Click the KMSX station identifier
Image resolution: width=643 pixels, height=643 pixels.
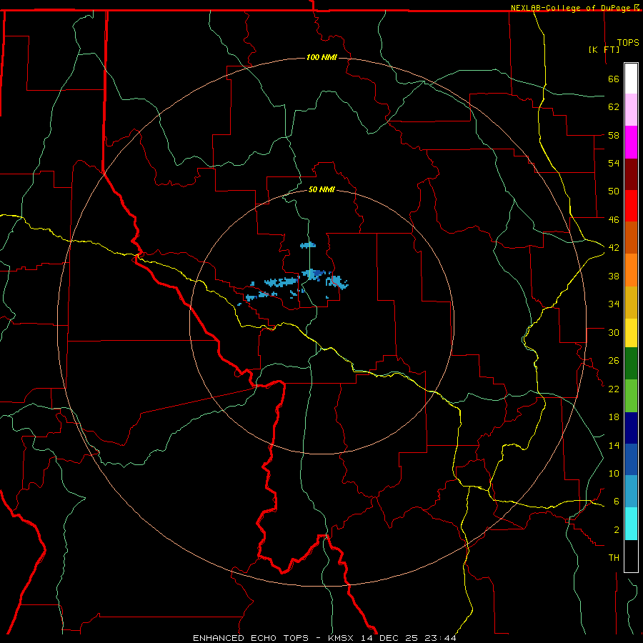coord(342,638)
